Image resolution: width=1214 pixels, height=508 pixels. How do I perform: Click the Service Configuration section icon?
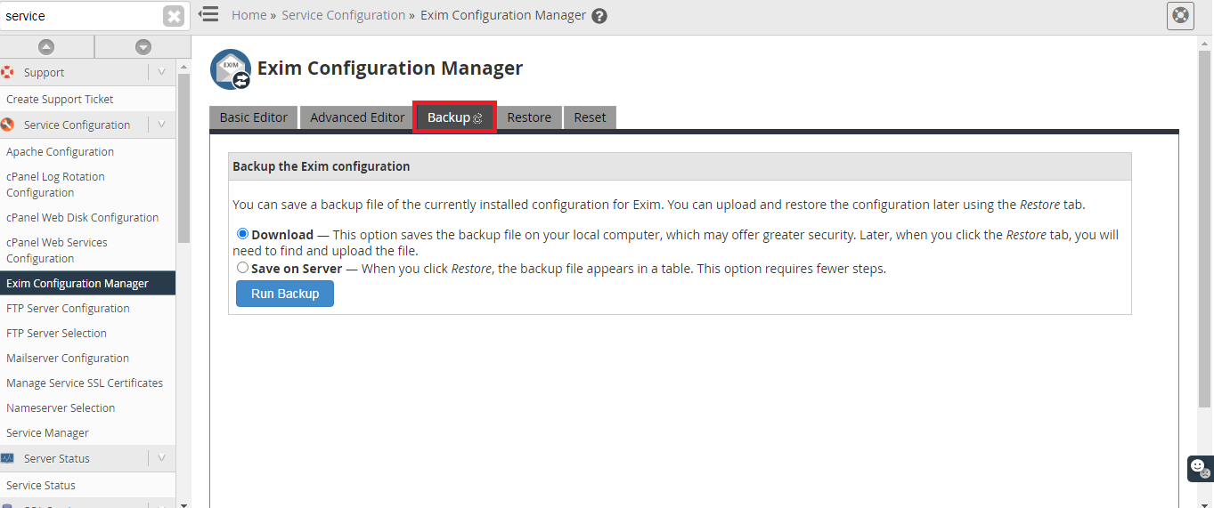pyautogui.click(x=8, y=125)
